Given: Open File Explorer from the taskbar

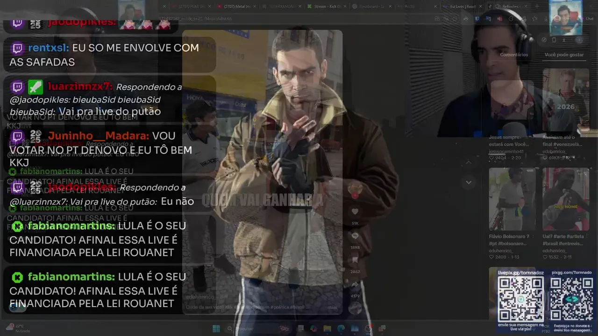Looking at the screenshot, I should point(327,329).
